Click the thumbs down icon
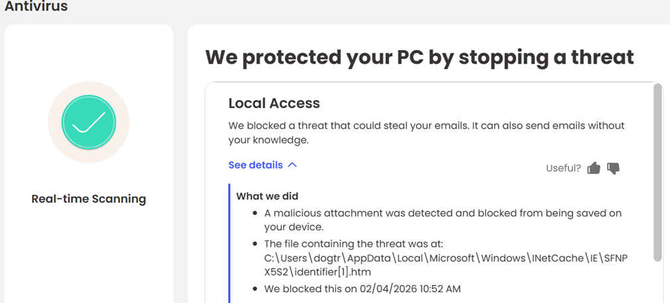Image resolution: width=670 pixels, height=303 pixels. [x=614, y=168]
